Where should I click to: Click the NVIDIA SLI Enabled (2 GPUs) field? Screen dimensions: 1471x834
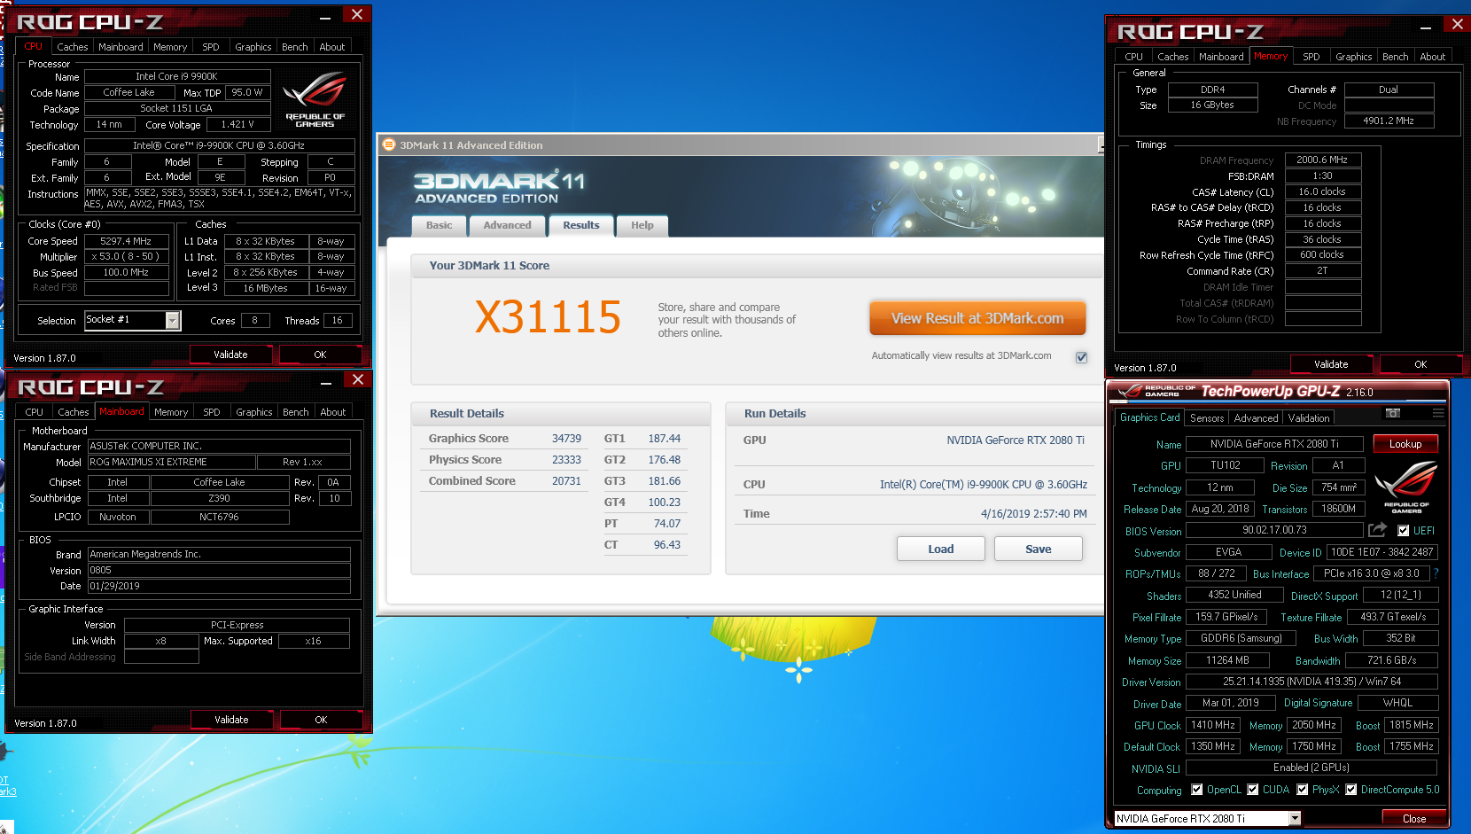click(x=1311, y=768)
